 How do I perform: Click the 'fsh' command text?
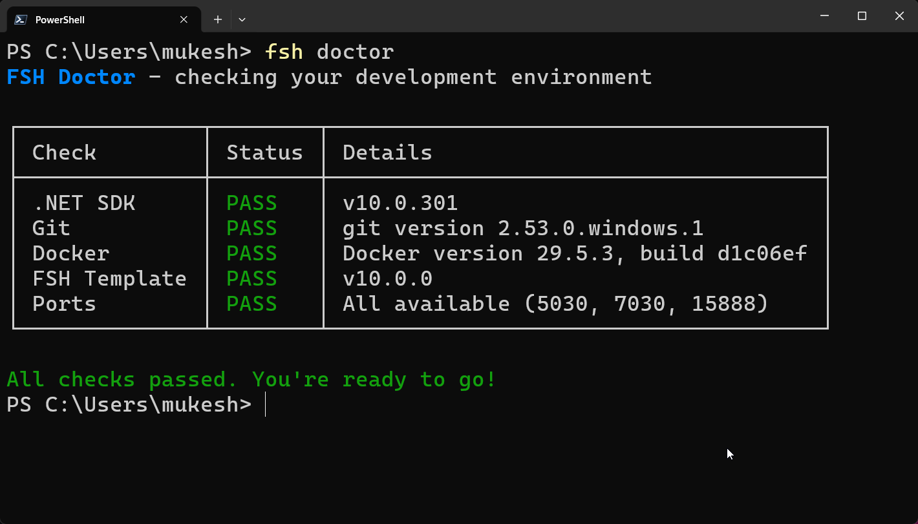(x=284, y=52)
